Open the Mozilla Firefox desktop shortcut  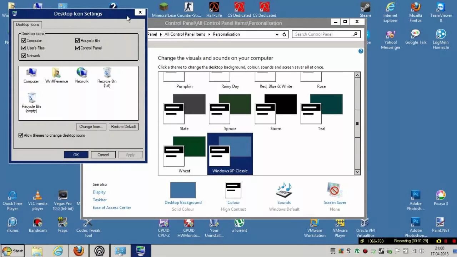click(416, 12)
